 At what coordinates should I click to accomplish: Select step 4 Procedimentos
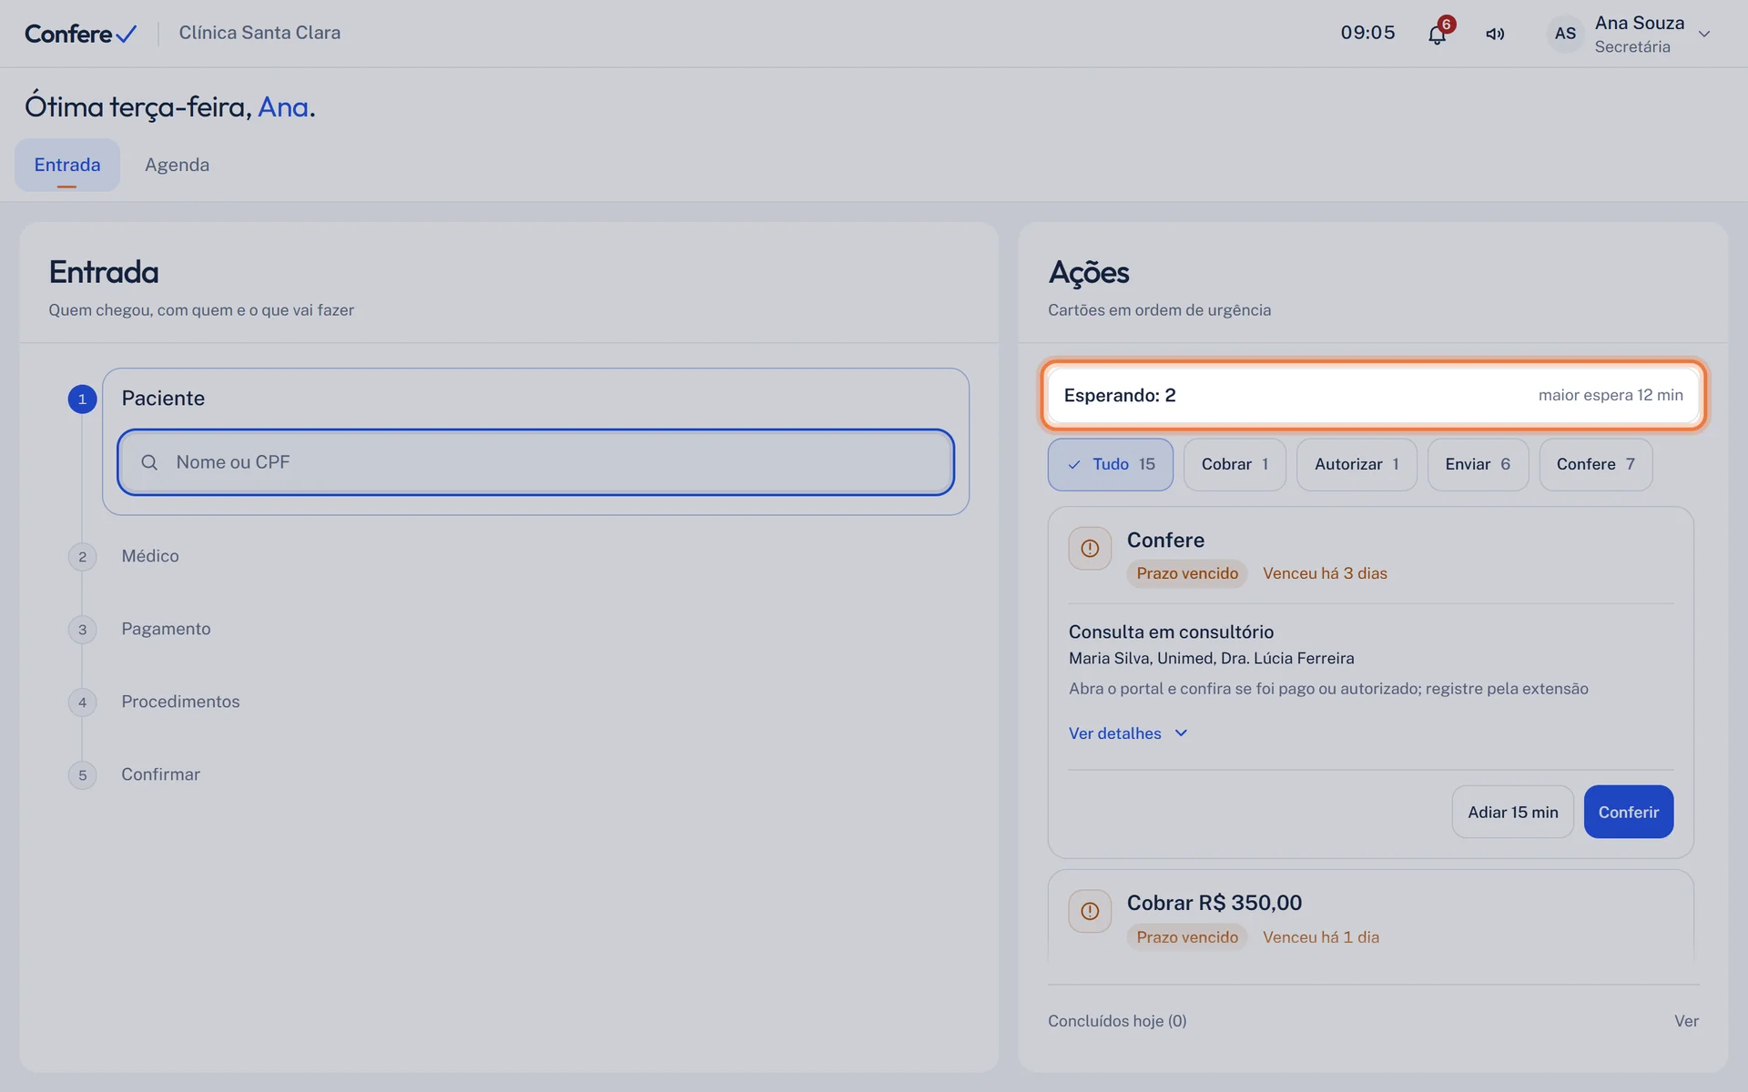coord(180,702)
